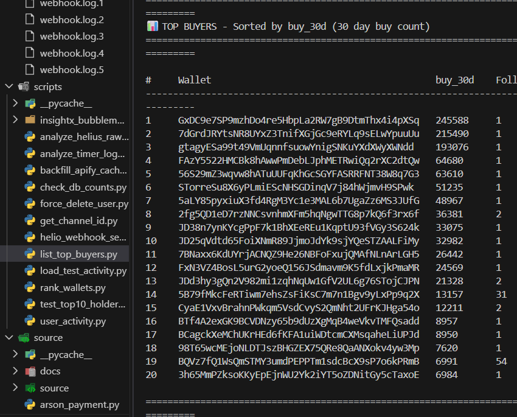Screen dimensions: 517x417
Task: Click __pycache__ folder icon under scripts
Action: click(x=30, y=103)
